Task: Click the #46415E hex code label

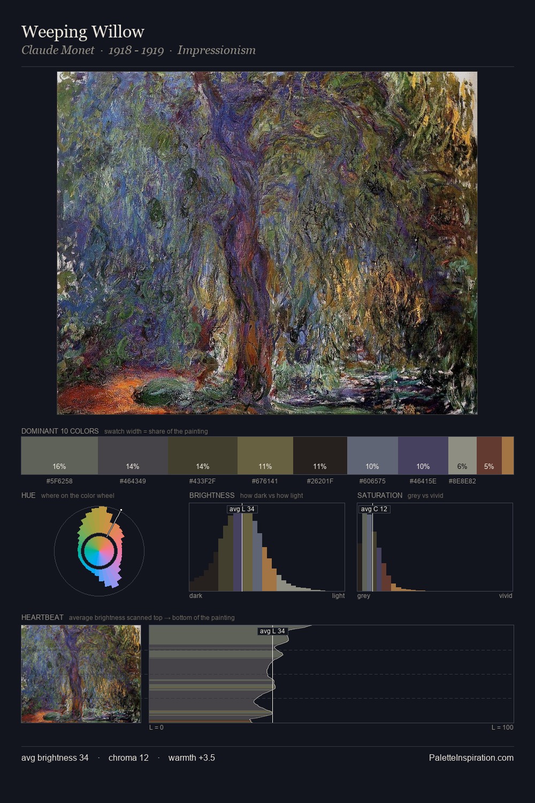Action: coord(423,481)
